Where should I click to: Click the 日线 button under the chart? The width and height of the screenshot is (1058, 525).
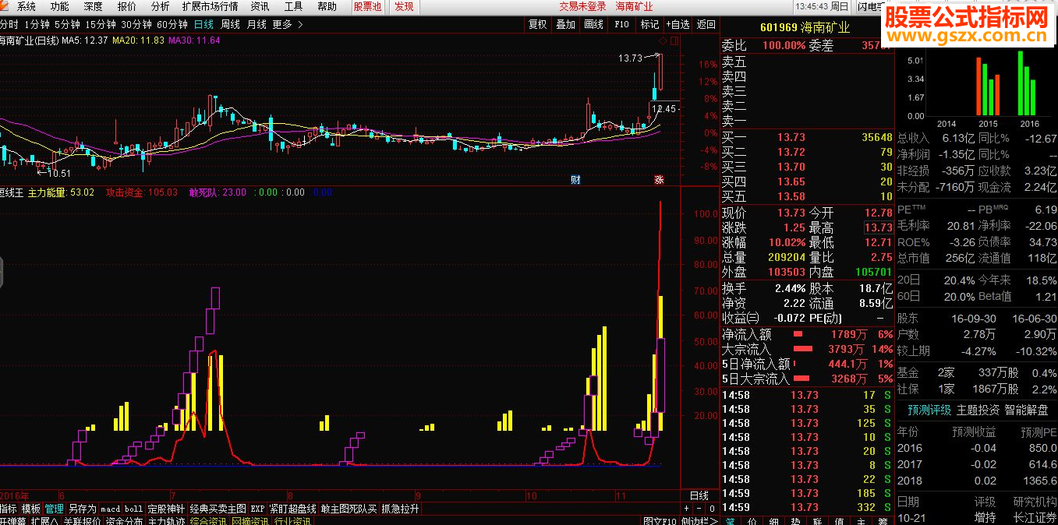699,495
